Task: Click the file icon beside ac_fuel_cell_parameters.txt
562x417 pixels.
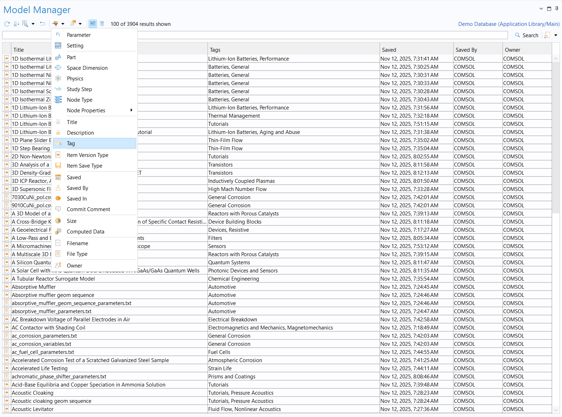Action: [7, 352]
